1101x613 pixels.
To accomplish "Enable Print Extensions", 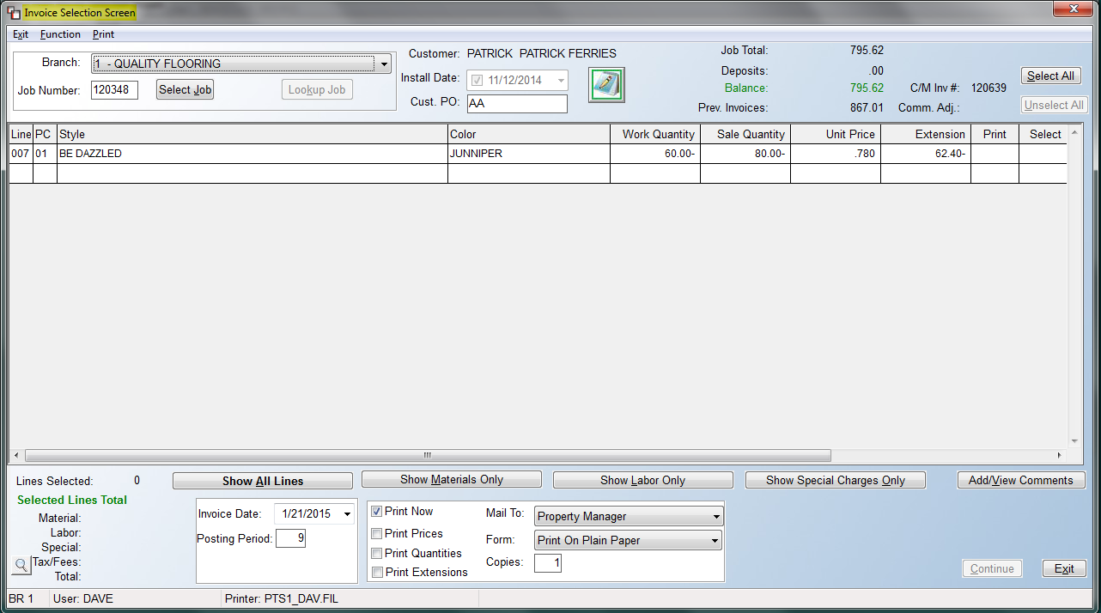I will click(375, 573).
